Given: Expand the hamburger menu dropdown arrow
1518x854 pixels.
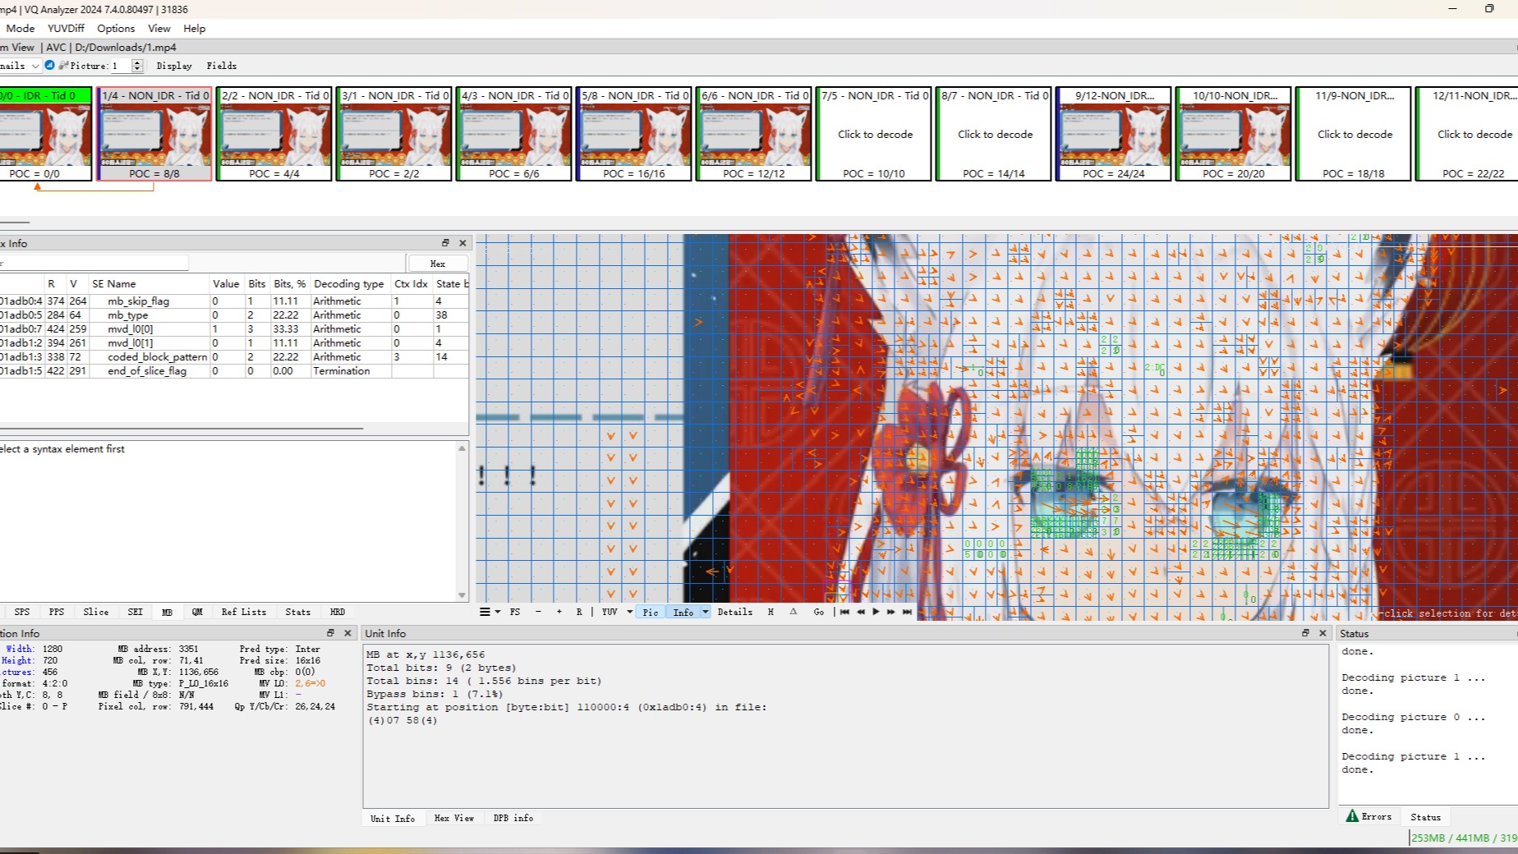Looking at the screenshot, I should (497, 612).
